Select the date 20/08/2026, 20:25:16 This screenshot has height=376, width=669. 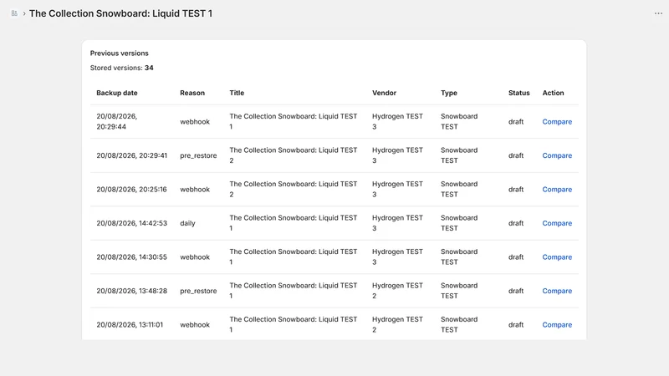click(x=132, y=190)
